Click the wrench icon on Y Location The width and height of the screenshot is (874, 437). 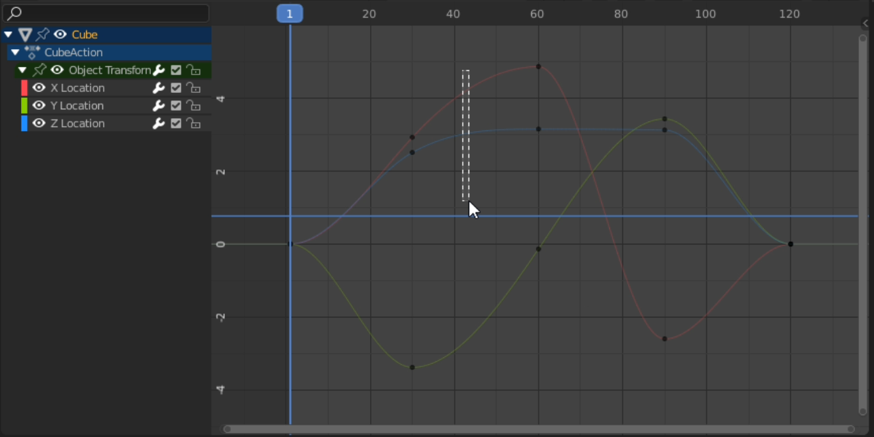coord(158,105)
